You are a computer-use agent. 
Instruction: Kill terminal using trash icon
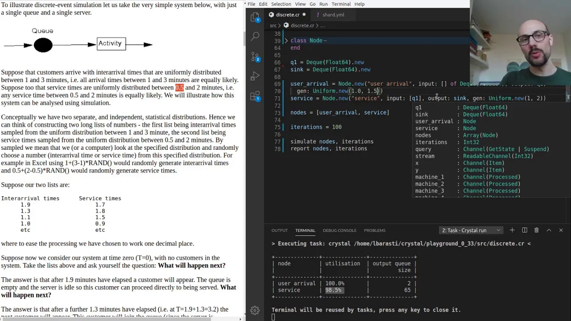(x=537, y=230)
